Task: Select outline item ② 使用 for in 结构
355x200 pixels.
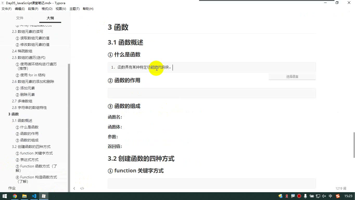Action: coord(30,75)
